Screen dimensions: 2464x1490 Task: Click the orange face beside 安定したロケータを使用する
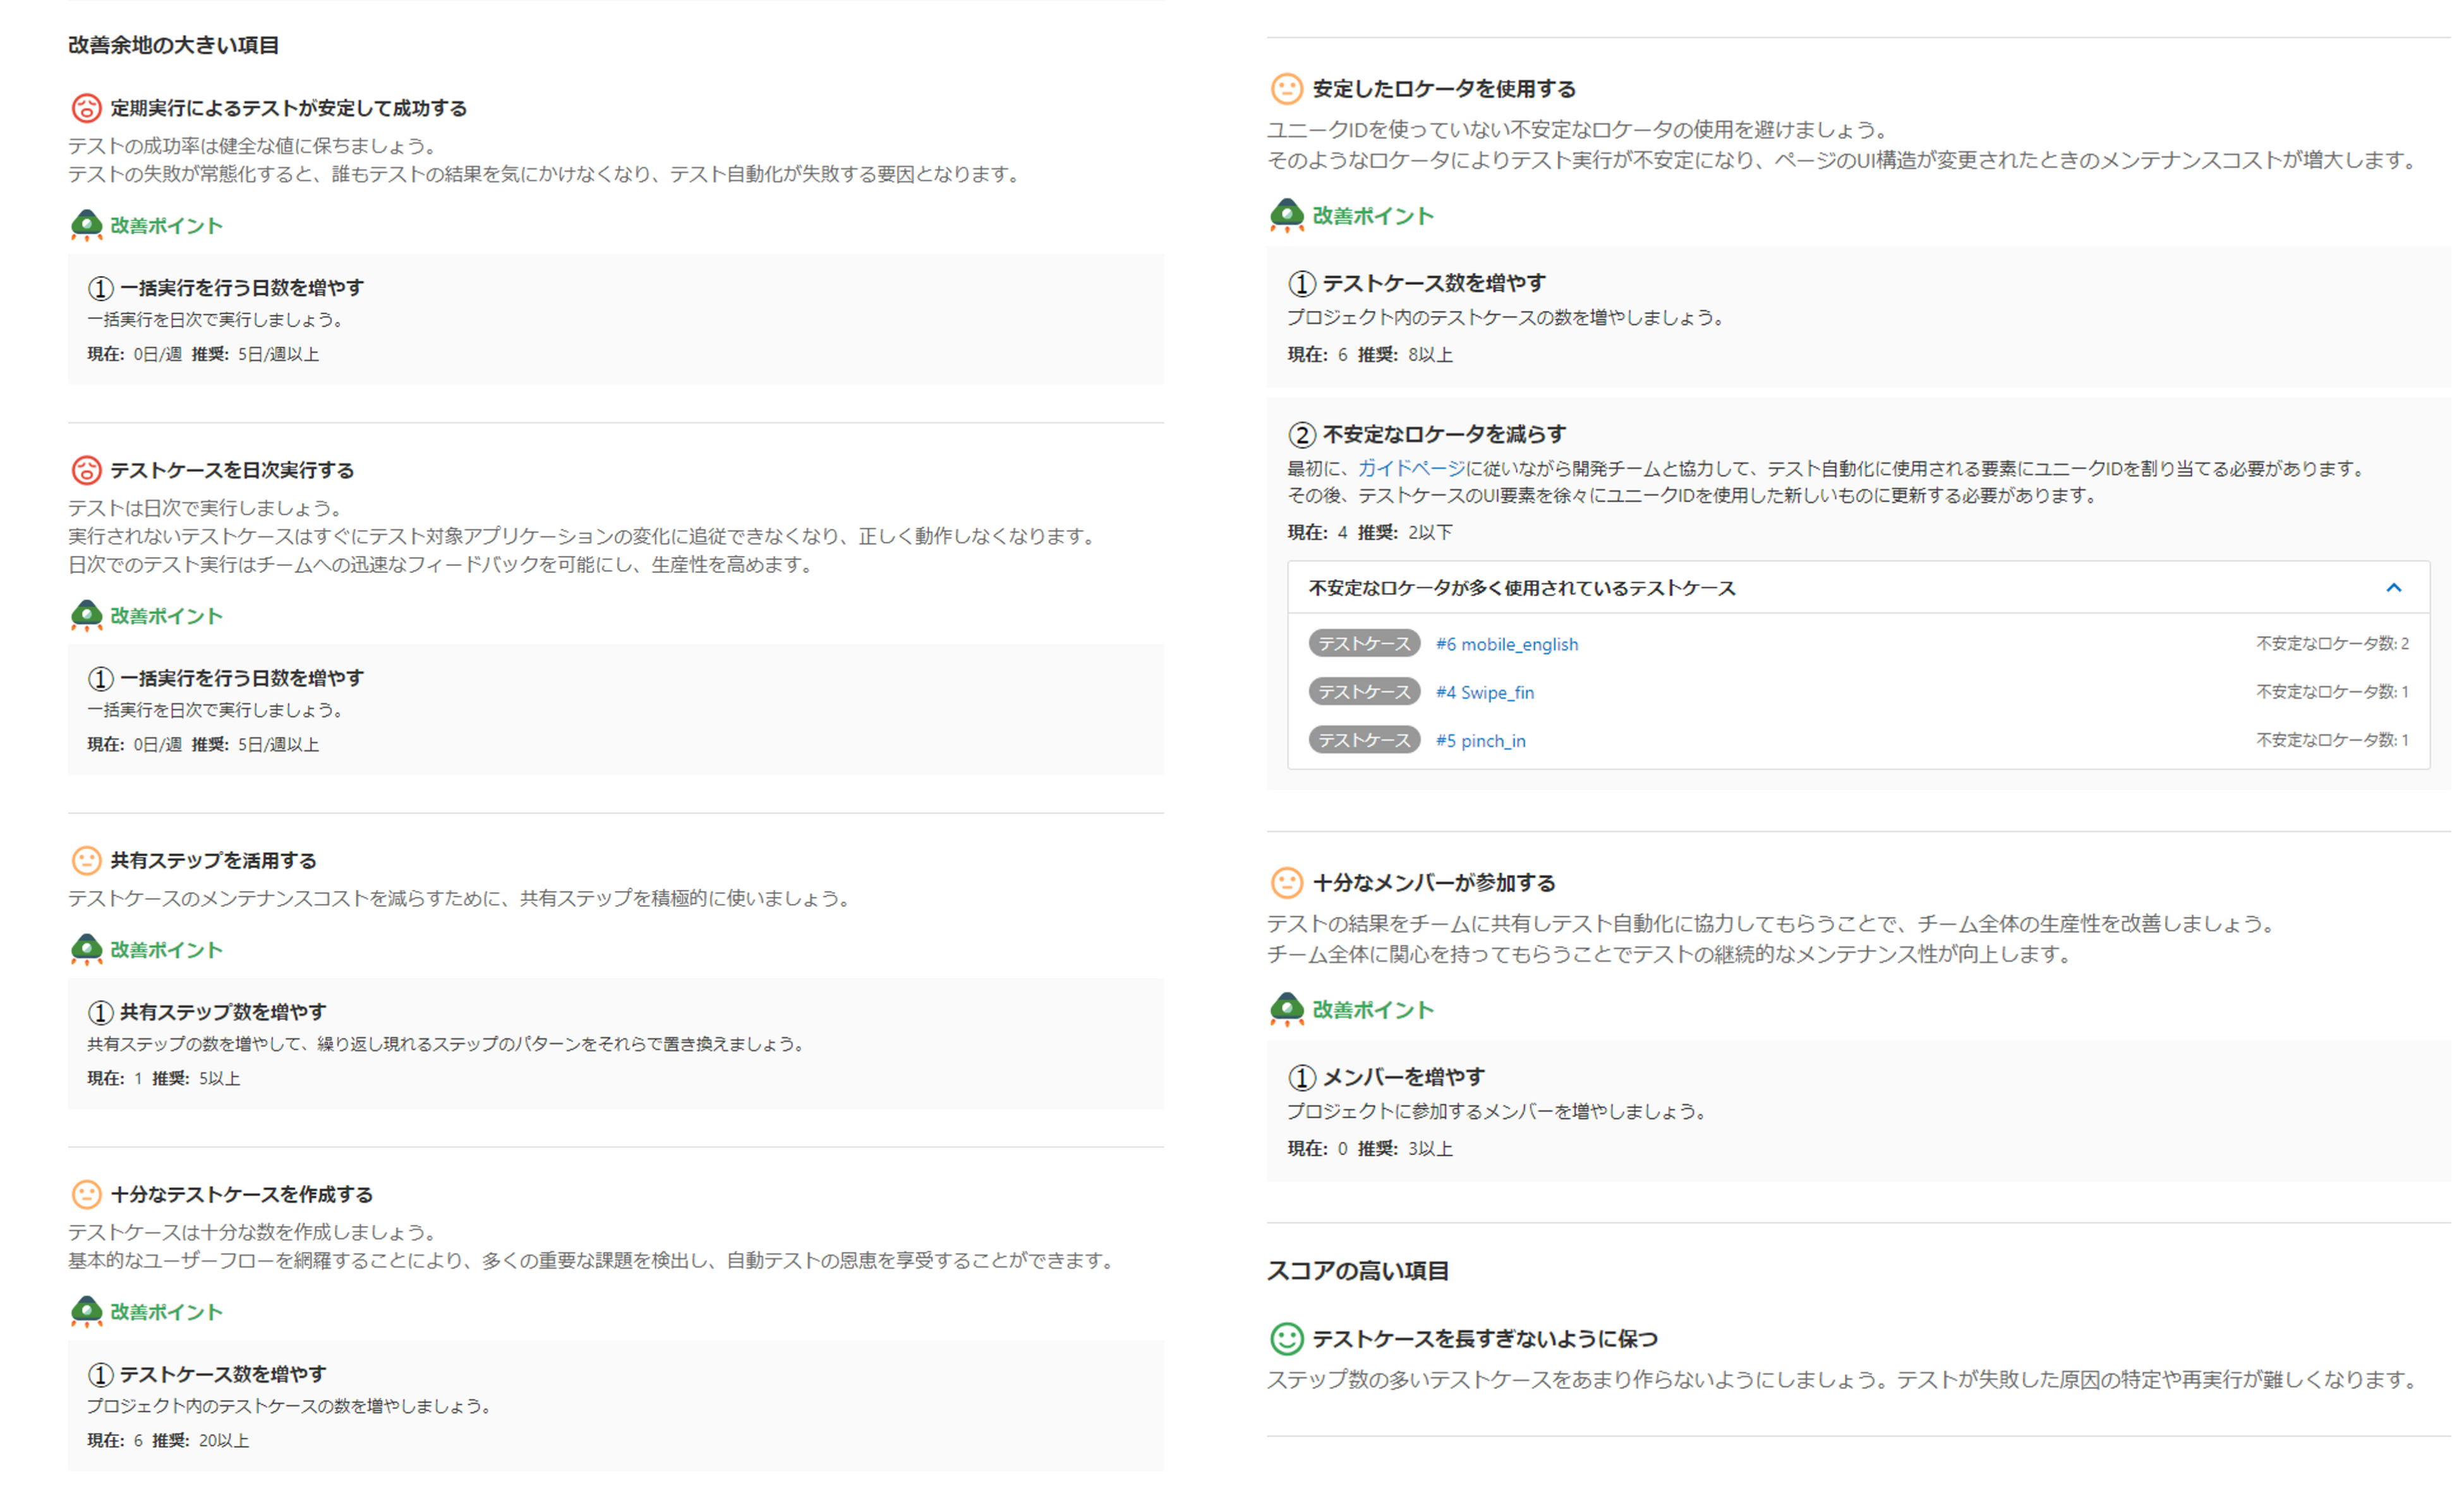(x=1286, y=89)
